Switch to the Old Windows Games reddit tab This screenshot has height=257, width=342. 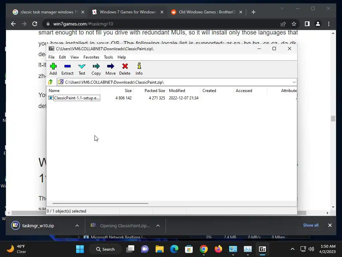pos(207,12)
